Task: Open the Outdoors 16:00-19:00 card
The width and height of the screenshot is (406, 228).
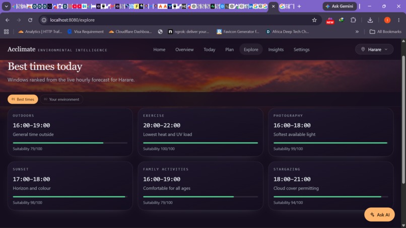Action: tap(70, 132)
